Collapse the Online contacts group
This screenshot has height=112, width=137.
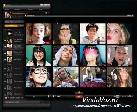(5, 30)
